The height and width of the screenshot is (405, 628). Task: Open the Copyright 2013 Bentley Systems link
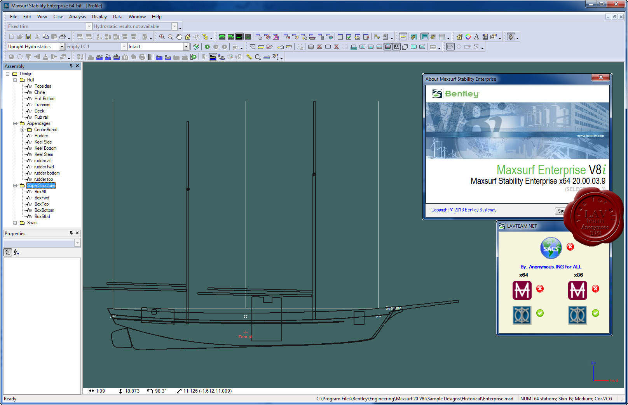click(464, 210)
